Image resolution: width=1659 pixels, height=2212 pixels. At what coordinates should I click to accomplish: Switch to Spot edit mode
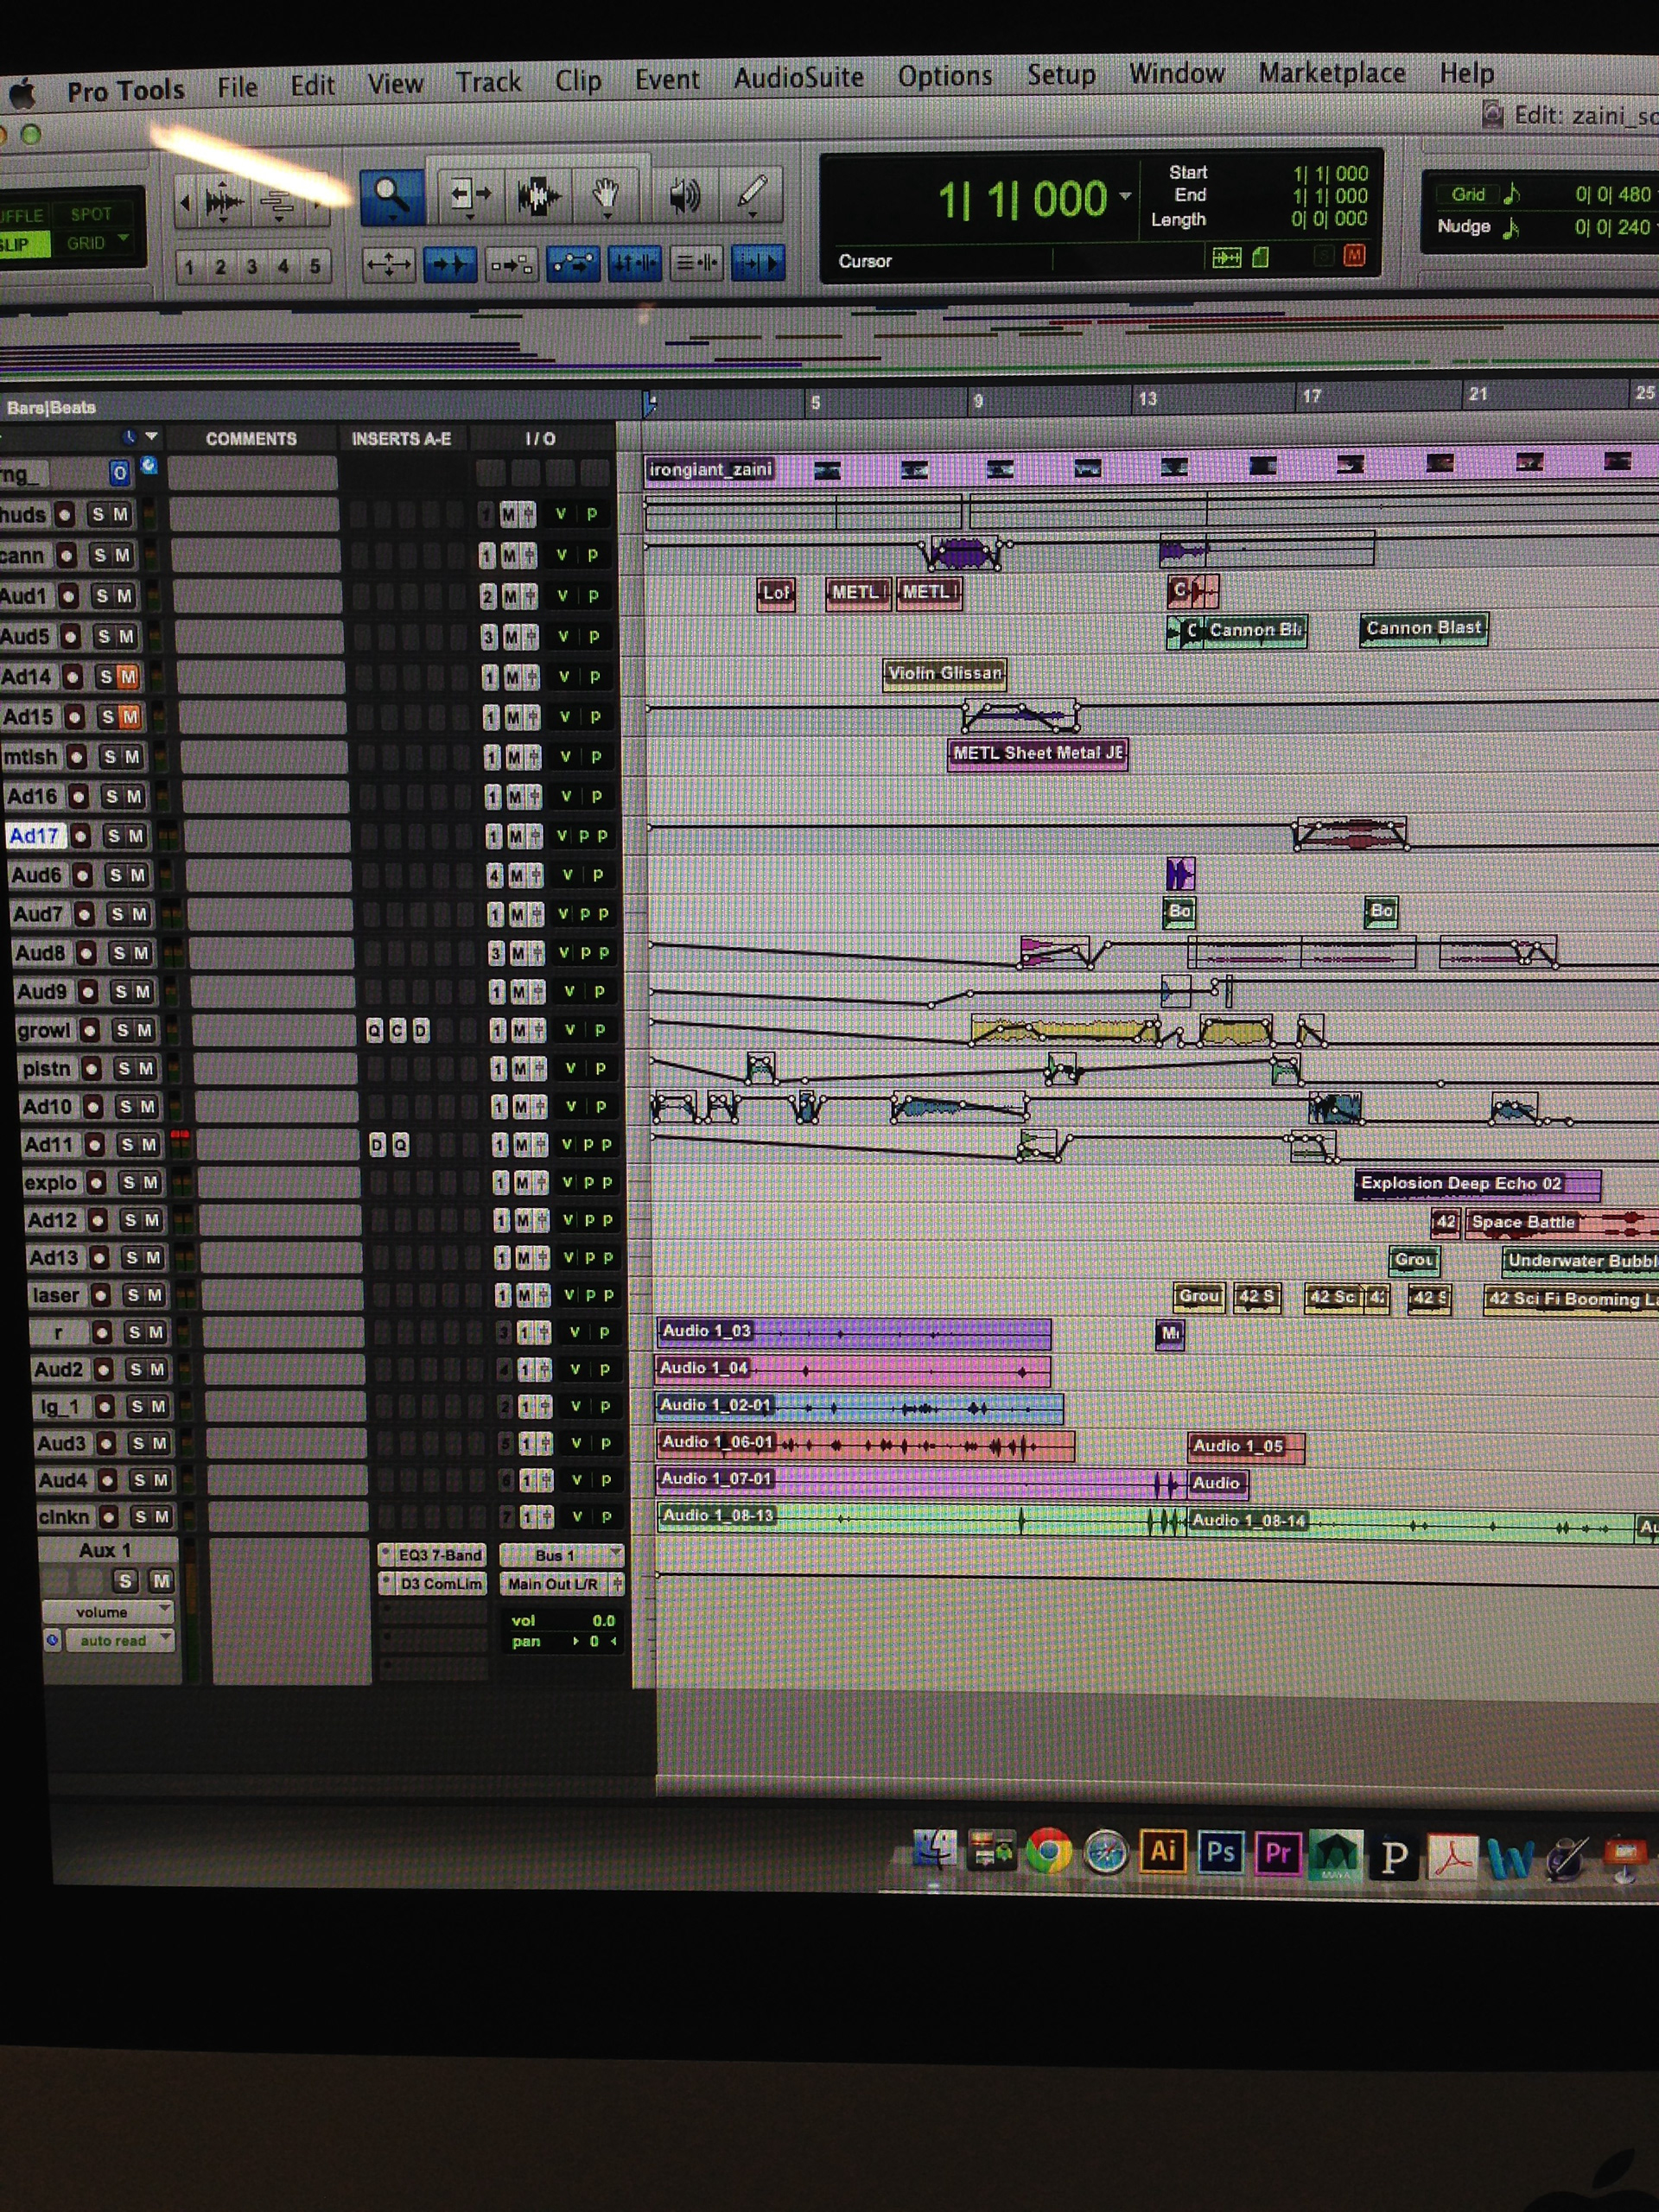pos(91,214)
